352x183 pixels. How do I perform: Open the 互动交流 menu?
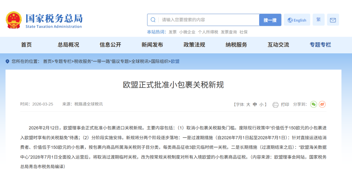278,45
